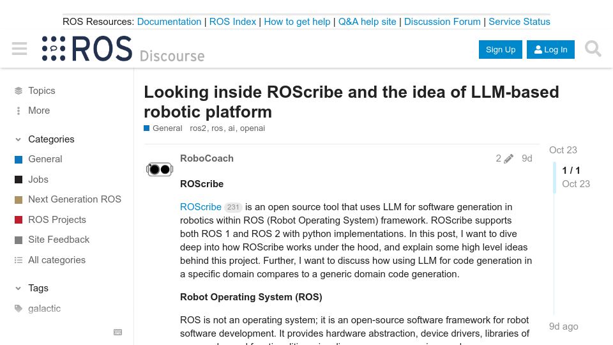Click the blue General category swatch

19,160
